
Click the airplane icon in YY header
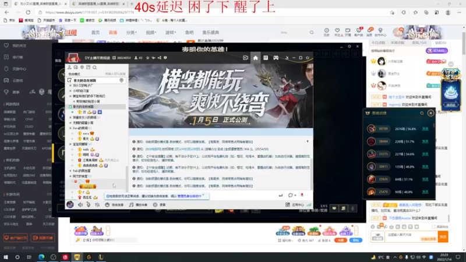tap(153, 58)
